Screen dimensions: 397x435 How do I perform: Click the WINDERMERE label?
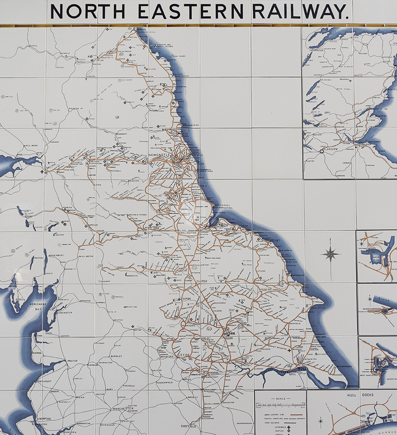56,255
